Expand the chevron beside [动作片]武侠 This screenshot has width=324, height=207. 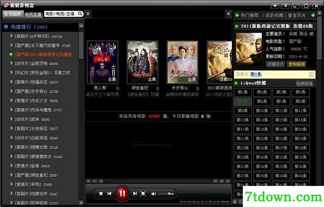[x=11, y=119]
